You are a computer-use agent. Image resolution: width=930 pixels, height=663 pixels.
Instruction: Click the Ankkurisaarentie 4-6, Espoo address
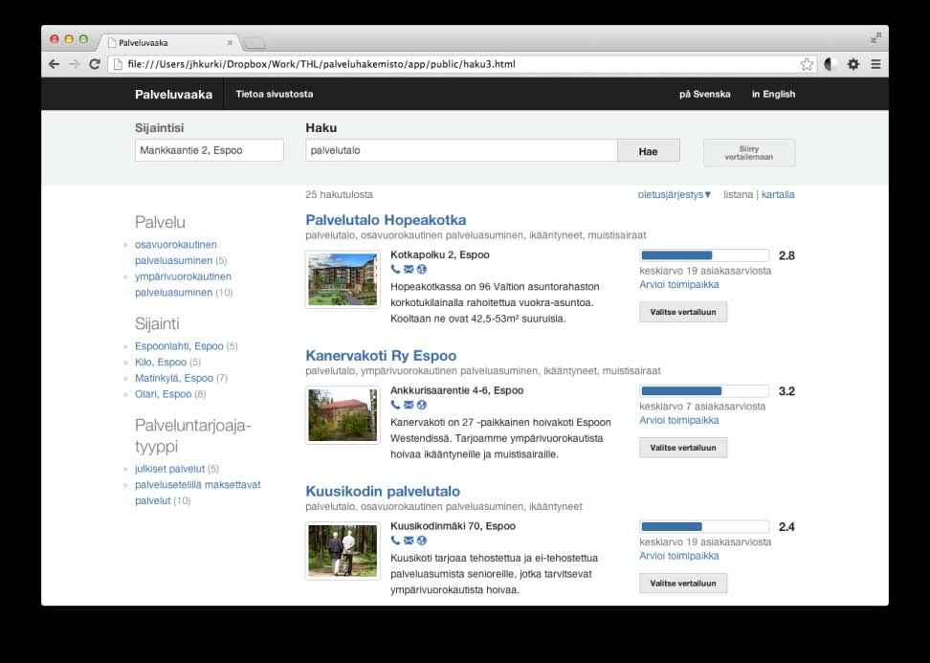456,390
